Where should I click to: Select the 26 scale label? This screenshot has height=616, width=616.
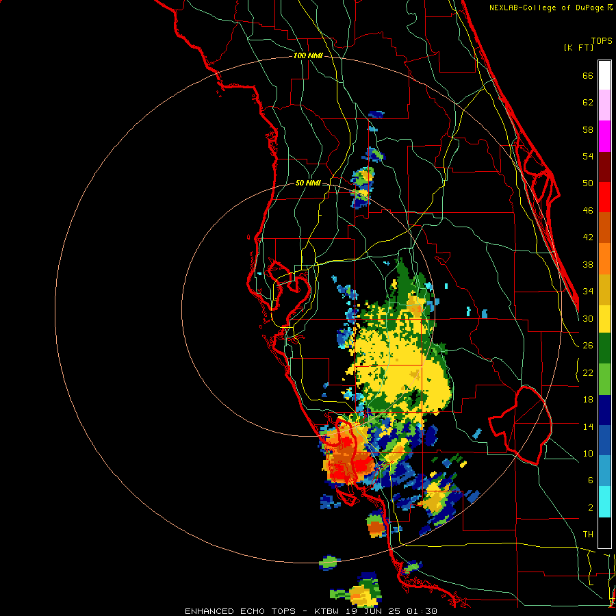[x=588, y=346]
